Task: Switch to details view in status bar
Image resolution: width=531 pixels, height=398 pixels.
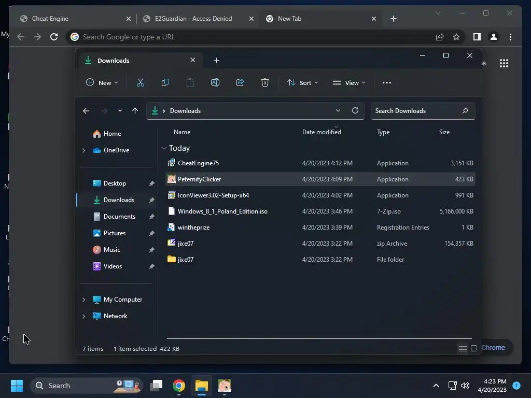Action: click(x=463, y=348)
